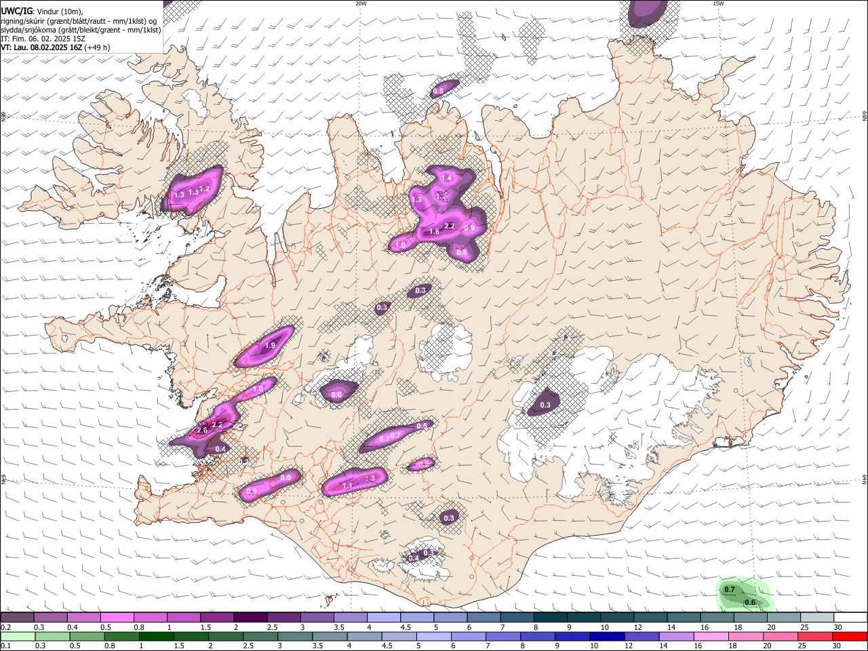The width and height of the screenshot is (868, 651).
Task: Pick the deep navy 10–12 rain swatch
Action: [x=606, y=636]
